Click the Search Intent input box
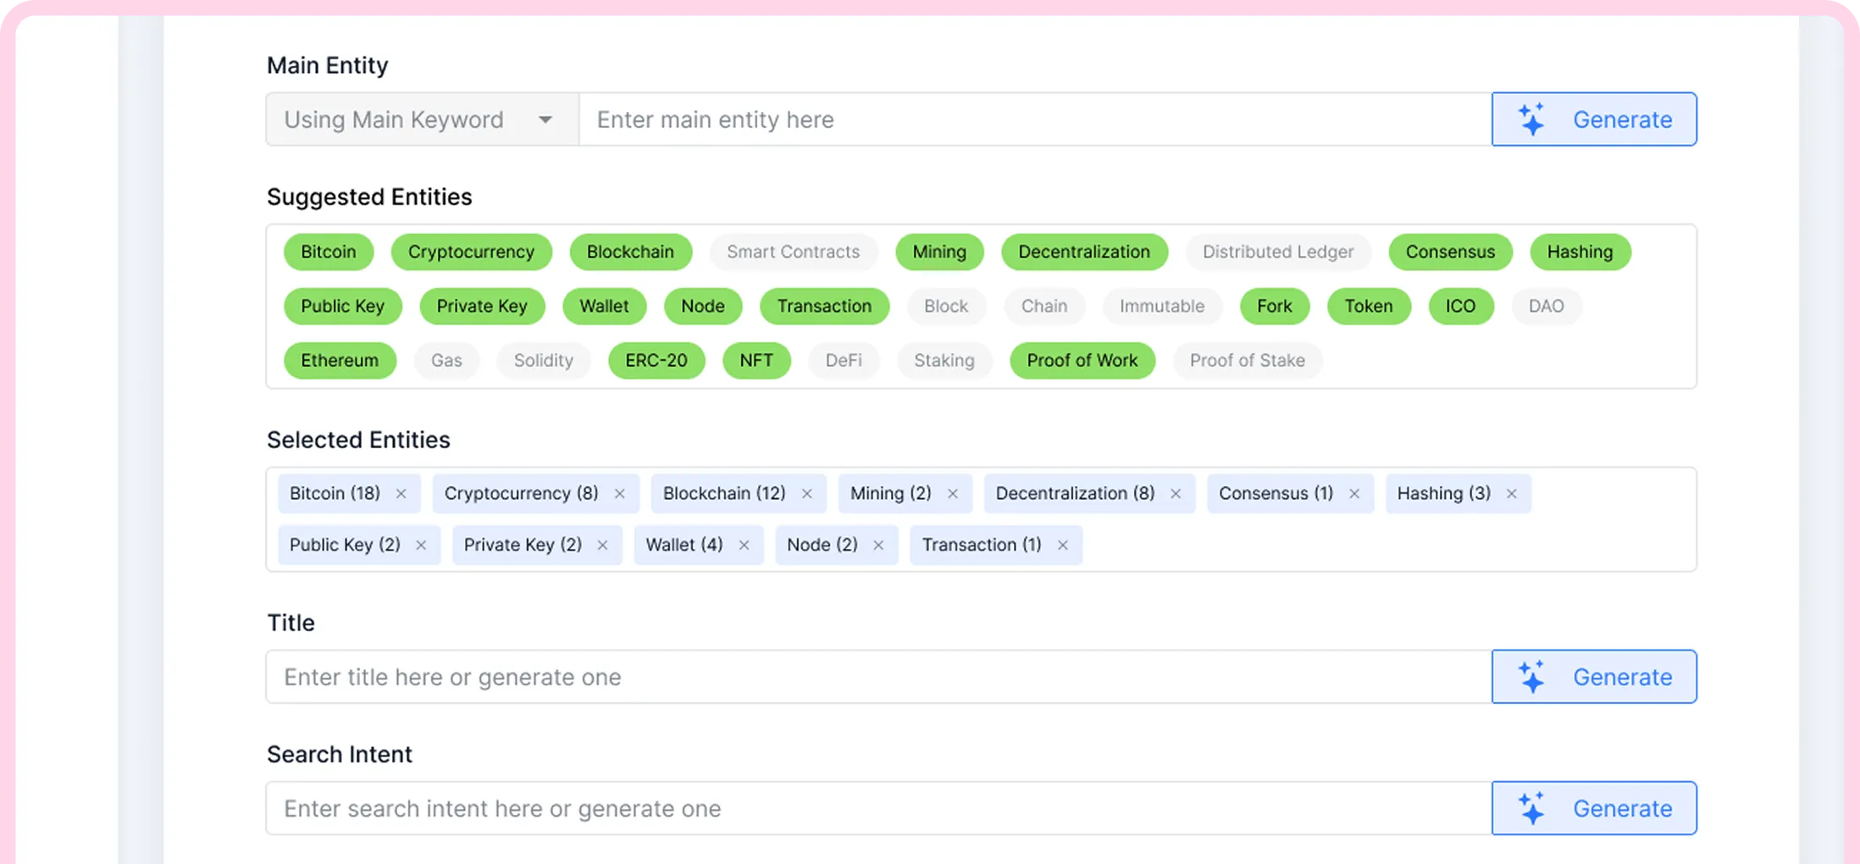 (x=877, y=808)
